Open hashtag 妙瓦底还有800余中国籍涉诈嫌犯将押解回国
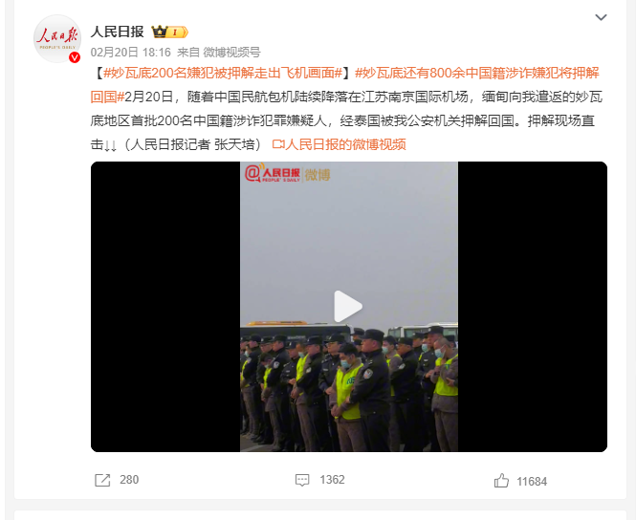 point(344,85)
